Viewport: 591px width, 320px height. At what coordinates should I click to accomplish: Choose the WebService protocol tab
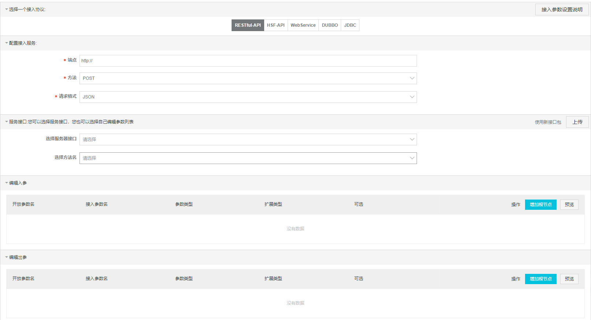click(x=303, y=25)
